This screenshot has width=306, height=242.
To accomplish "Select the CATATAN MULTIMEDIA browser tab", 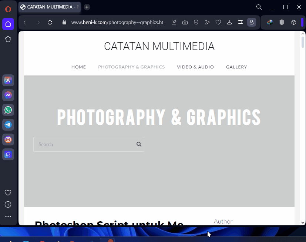I will click(x=50, y=7).
